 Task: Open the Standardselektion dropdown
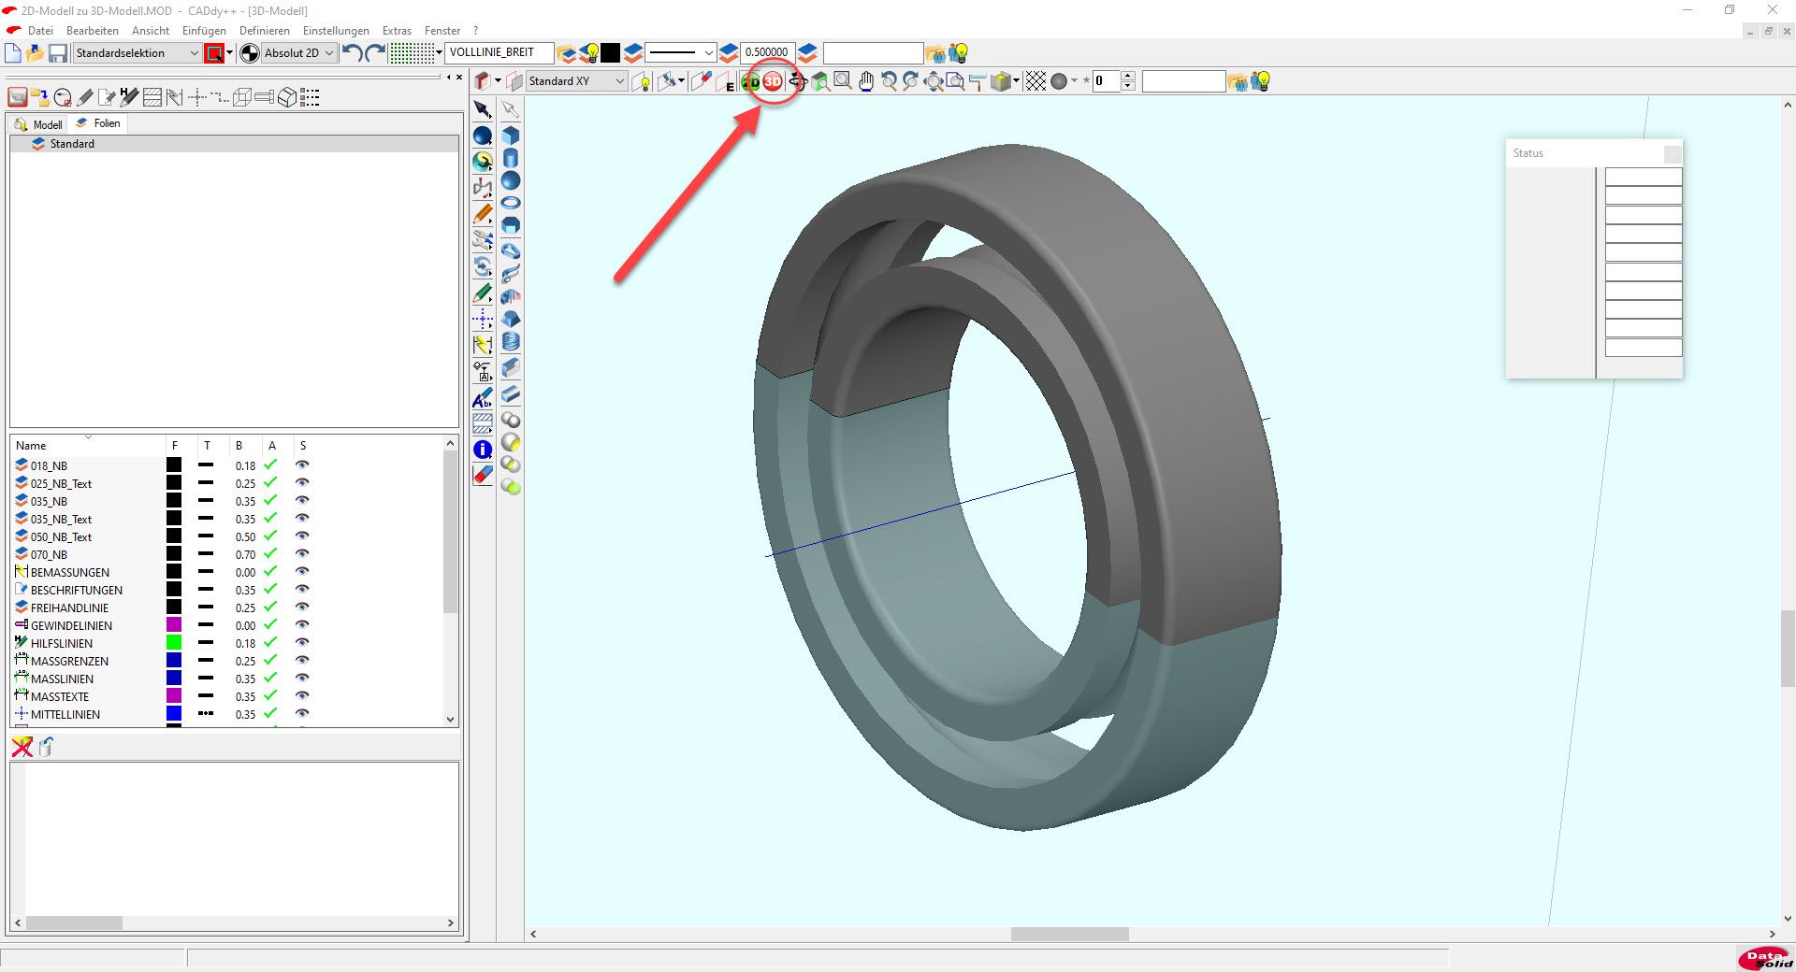194,53
